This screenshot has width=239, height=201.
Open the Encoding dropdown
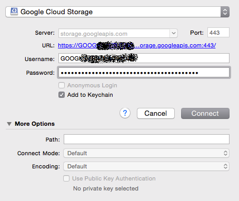coord(146,166)
